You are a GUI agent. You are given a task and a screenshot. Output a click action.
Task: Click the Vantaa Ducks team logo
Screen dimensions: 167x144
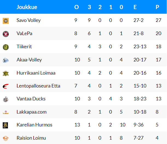click(6, 99)
